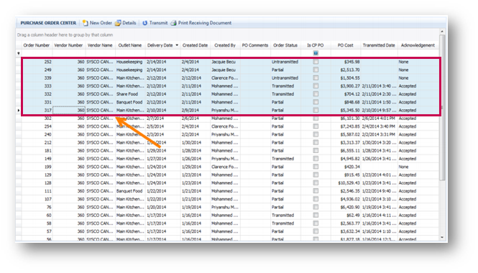Sort by the Outlet Name column header
The image size is (478, 273).
click(x=130, y=45)
